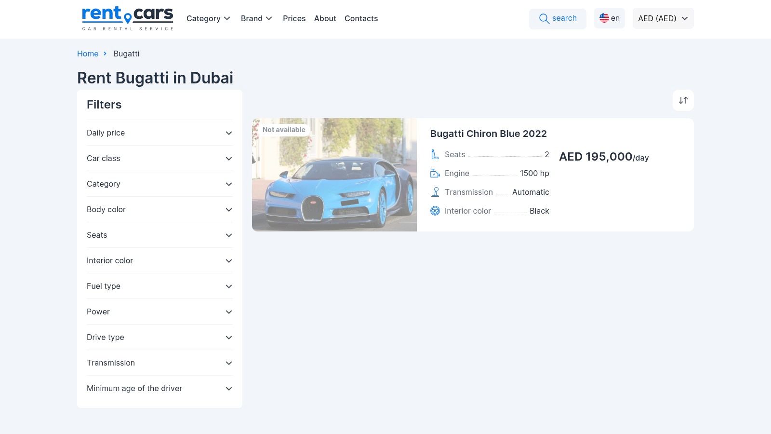
Task: Open the Bugatti Chiron photo thumbnail
Action: pyautogui.click(x=334, y=175)
